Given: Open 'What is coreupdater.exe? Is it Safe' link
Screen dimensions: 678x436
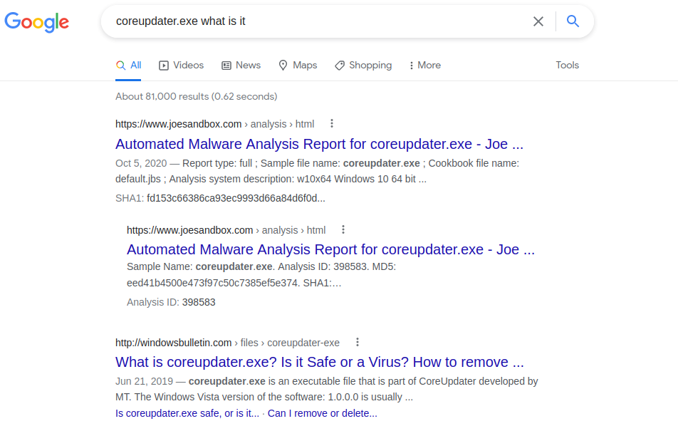Looking at the screenshot, I should click(320, 362).
